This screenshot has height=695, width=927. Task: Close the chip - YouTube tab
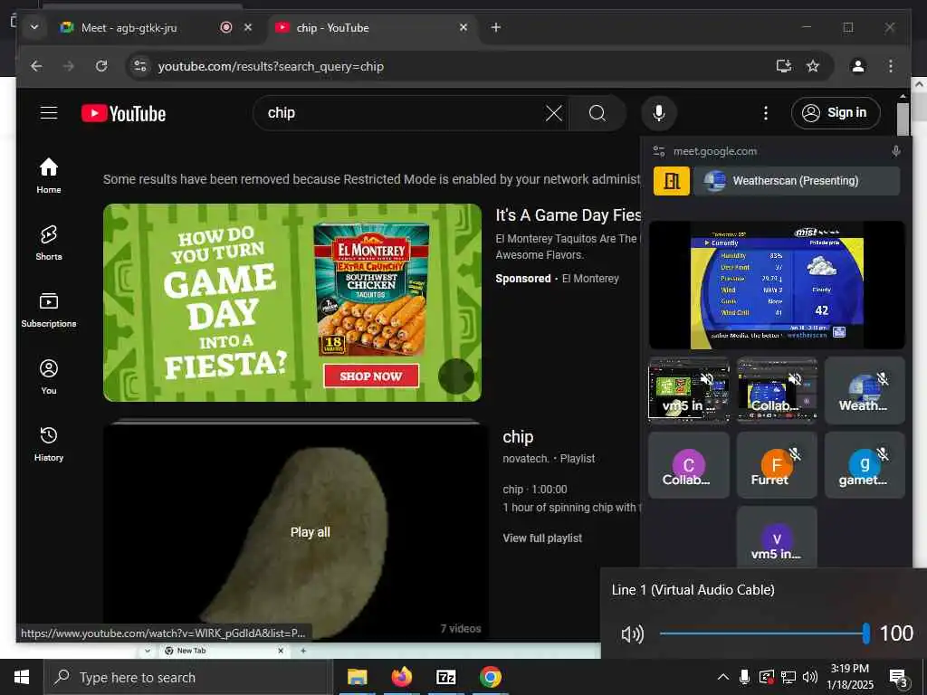coord(463,27)
